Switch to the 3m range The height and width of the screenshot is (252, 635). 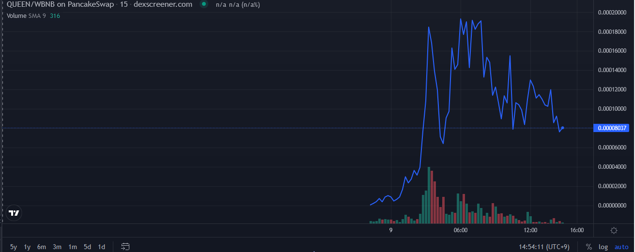57,247
